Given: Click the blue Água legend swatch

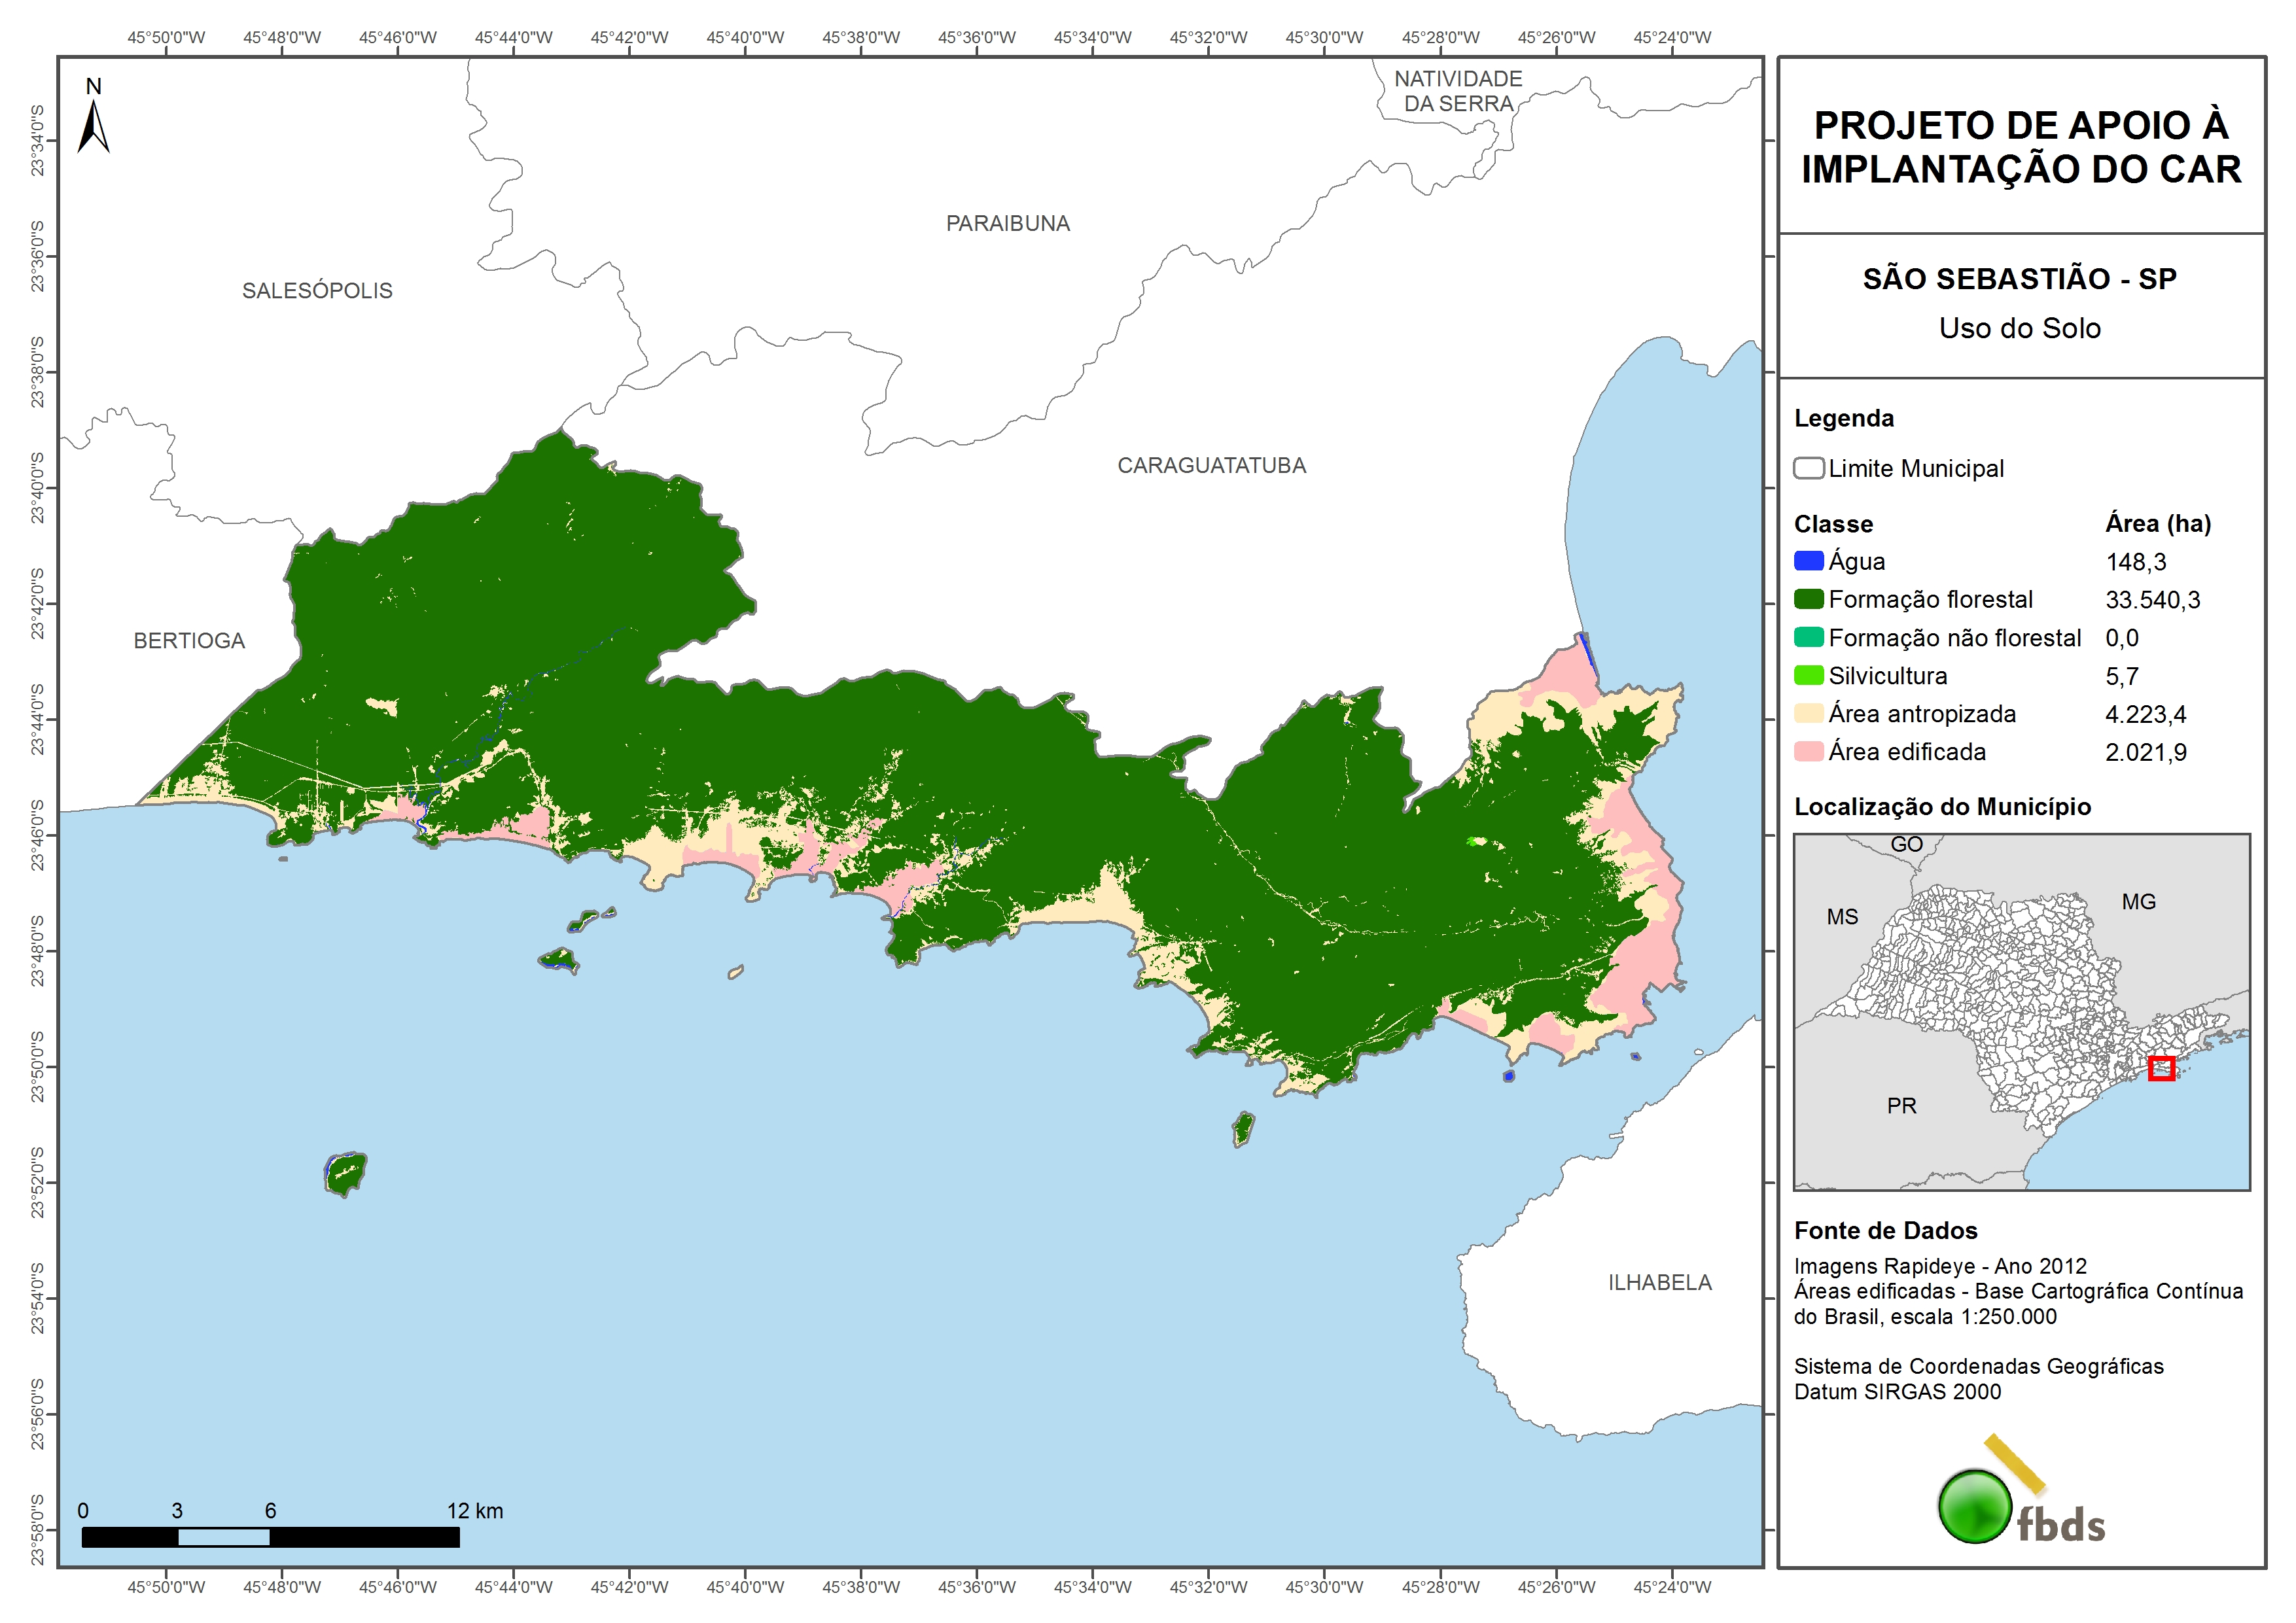Looking at the screenshot, I should click(x=1808, y=561).
